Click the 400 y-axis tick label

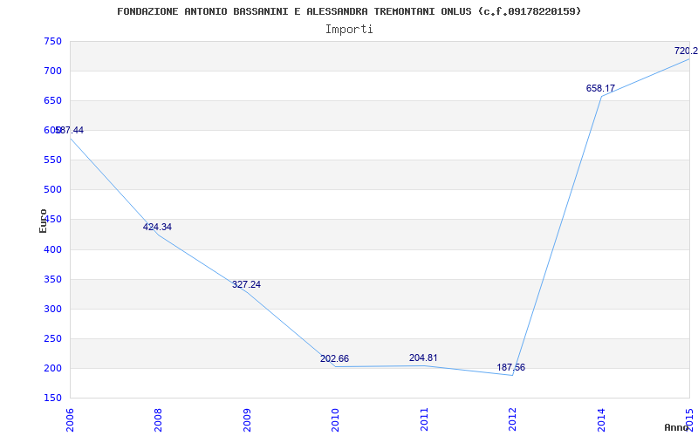(x=52, y=249)
